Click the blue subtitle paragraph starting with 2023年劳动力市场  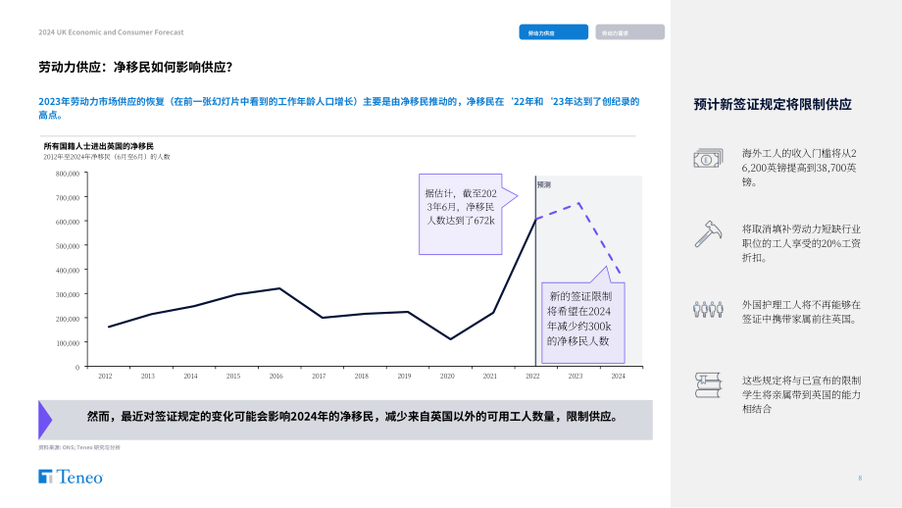click(339, 108)
